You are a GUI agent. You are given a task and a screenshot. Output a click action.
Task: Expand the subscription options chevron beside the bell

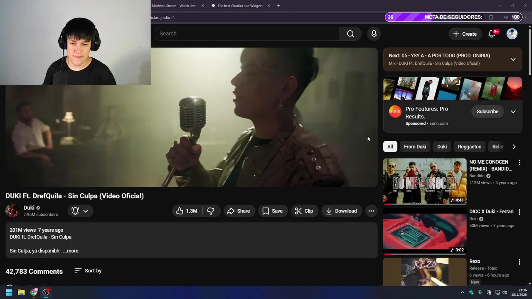[86, 211]
